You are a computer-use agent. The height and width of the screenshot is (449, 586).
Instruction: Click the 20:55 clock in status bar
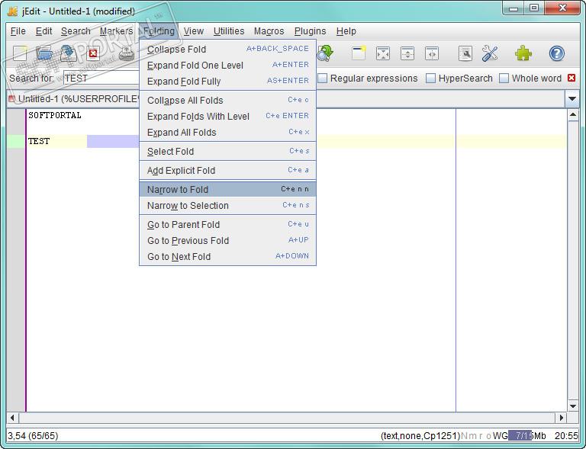tap(566, 435)
